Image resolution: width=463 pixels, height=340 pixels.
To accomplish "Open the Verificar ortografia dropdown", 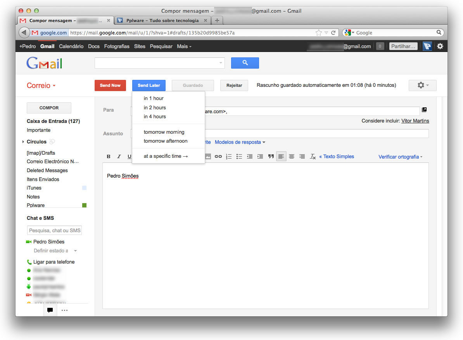I will 401,157.
